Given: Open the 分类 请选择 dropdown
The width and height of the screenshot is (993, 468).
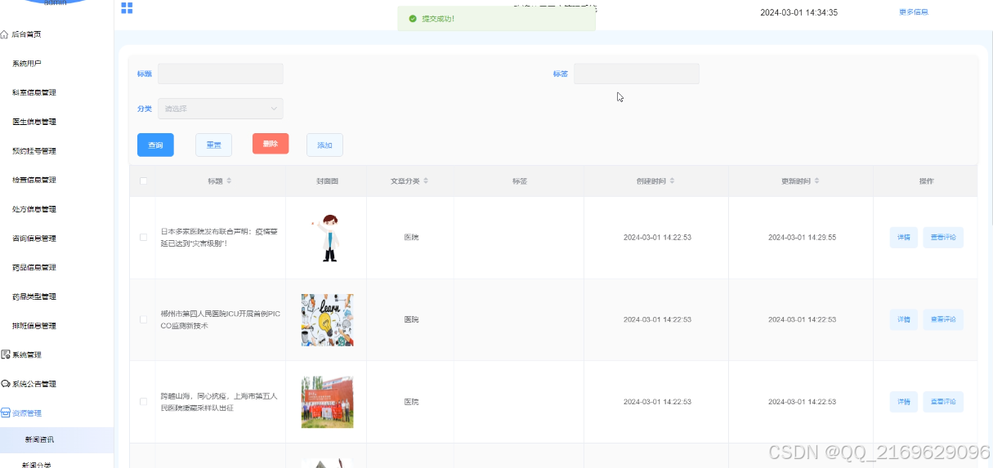Looking at the screenshot, I should pyautogui.click(x=221, y=109).
